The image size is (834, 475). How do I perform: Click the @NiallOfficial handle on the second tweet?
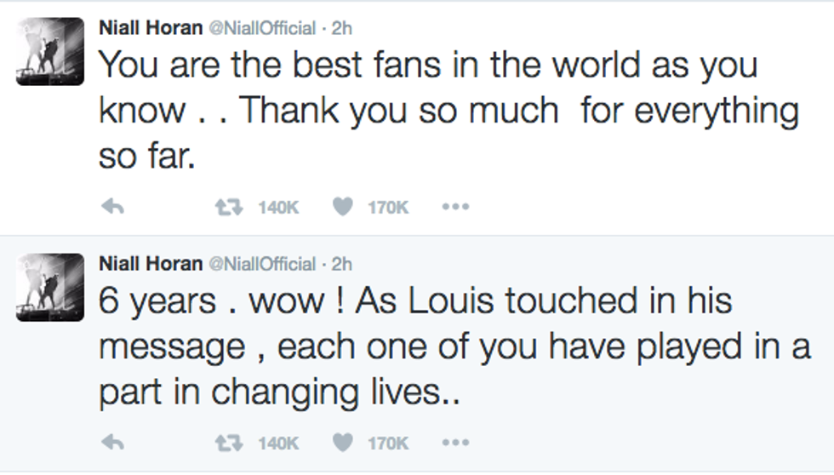coord(261,264)
